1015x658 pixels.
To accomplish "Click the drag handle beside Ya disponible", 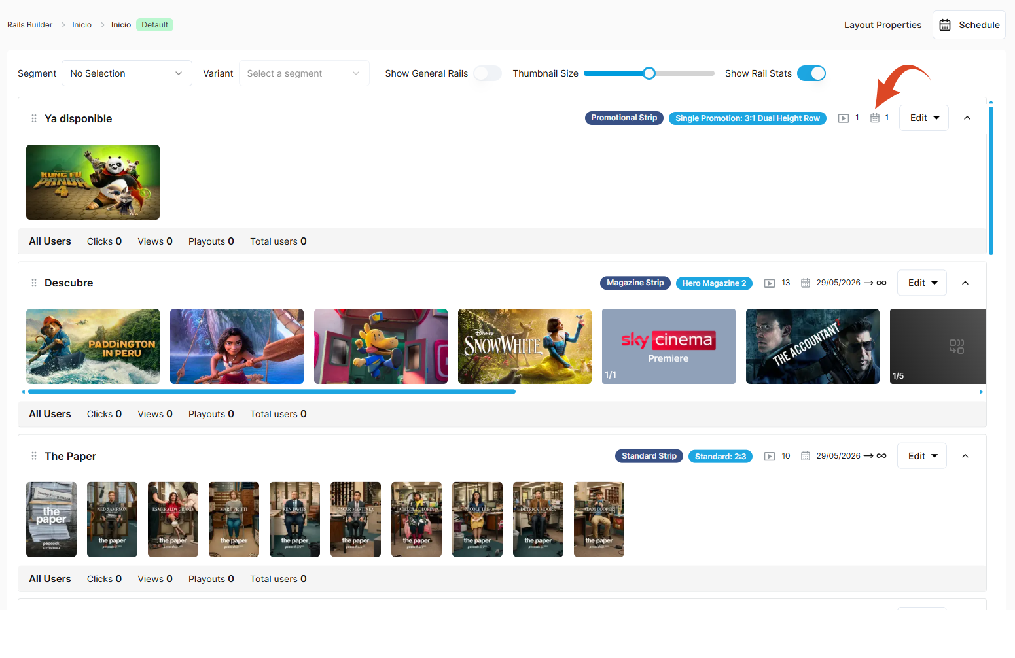I will click(x=34, y=118).
